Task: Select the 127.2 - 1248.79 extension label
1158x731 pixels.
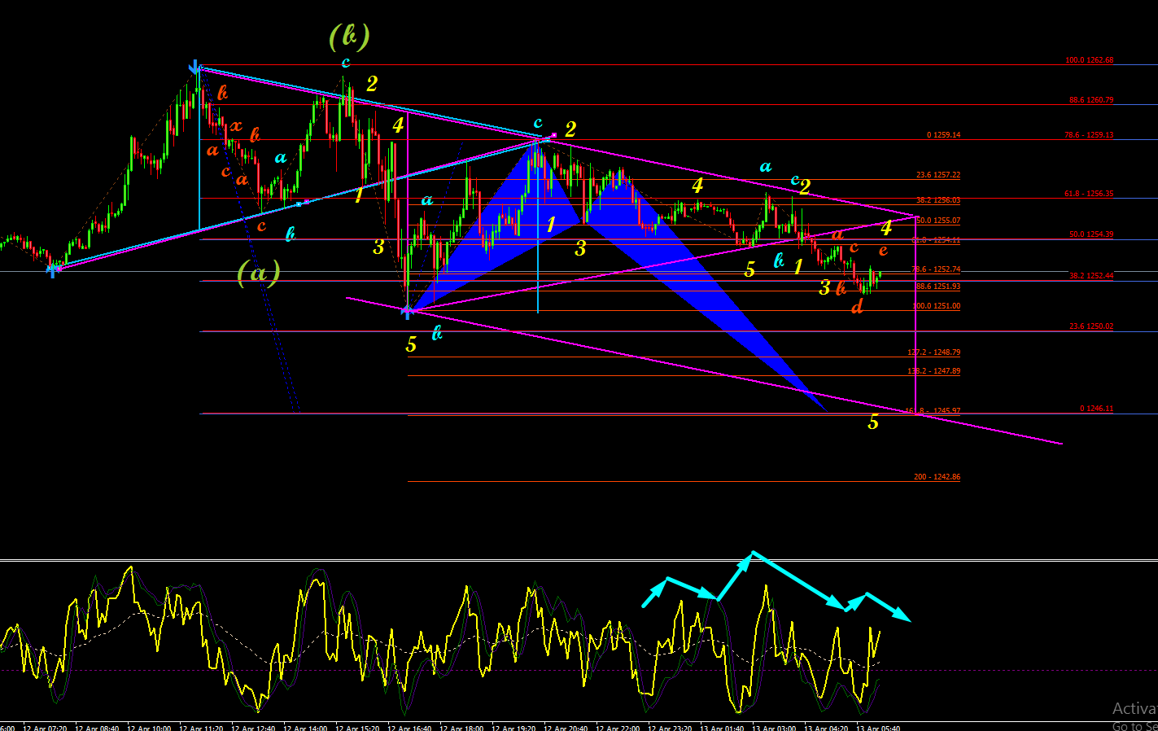Action: tap(933, 352)
